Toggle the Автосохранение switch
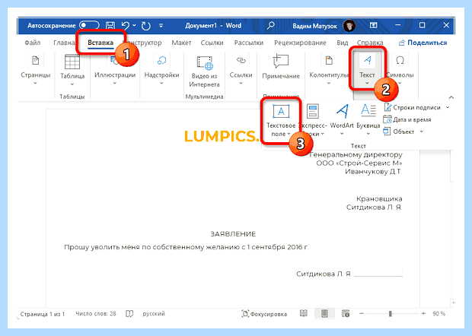Screen dimensions: 472x336 click(89, 26)
